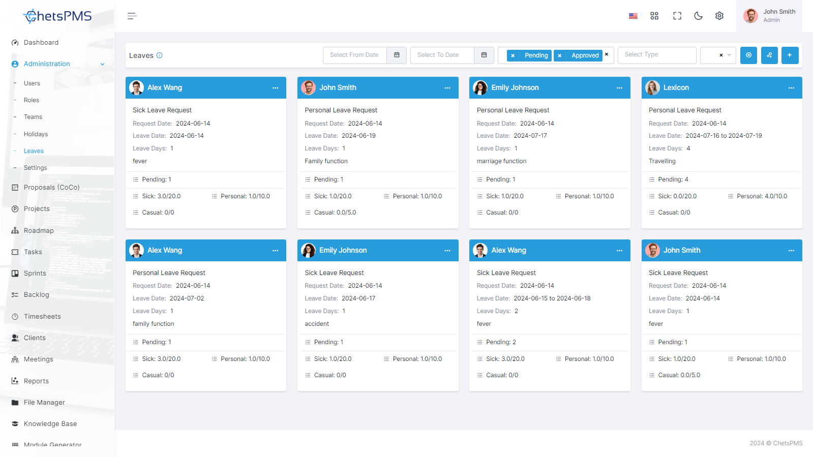Remove the Pending status filter tag
The image size is (813, 457).
tap(513, 55)
